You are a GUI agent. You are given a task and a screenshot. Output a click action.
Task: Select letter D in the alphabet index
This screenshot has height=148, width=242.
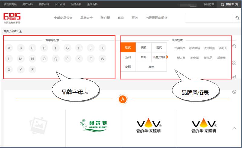click(x=44, y=48)
